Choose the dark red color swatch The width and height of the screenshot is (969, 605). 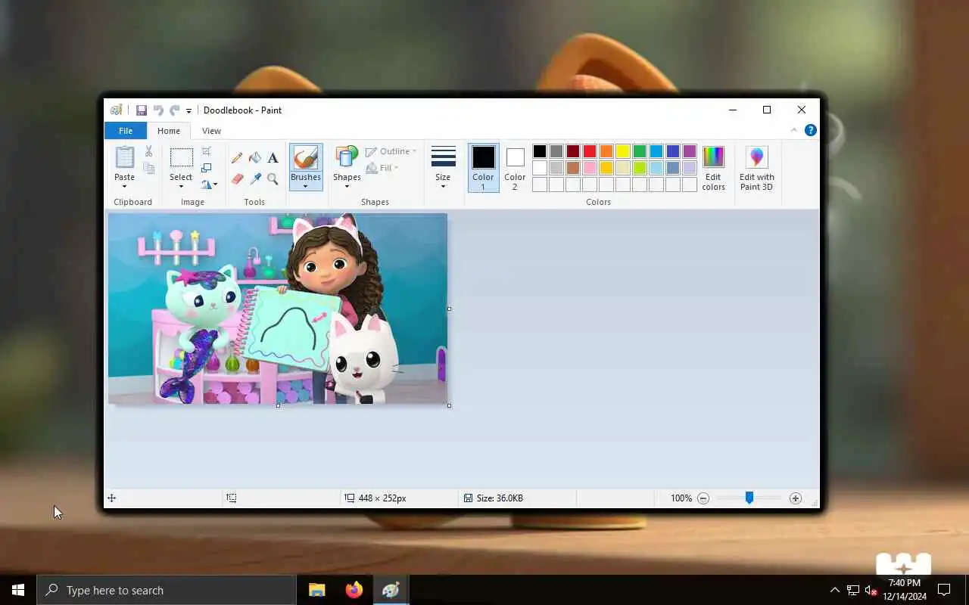tap(573, 151)
